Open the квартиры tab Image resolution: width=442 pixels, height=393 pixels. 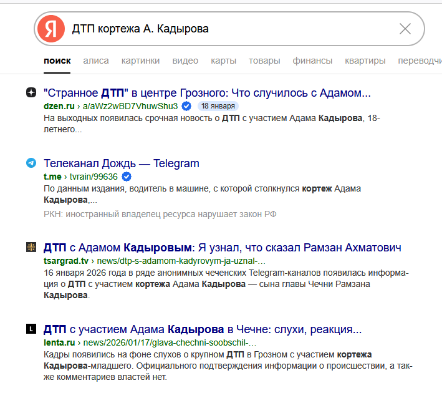pyautogui.click(x=365, y=61)
